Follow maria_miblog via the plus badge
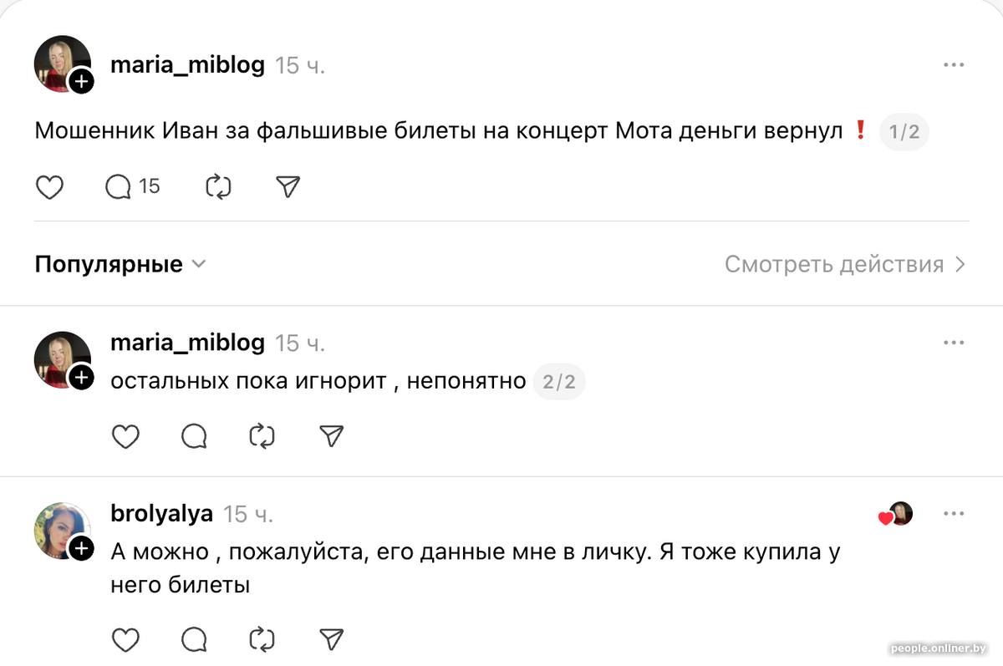 coord(81,82)
